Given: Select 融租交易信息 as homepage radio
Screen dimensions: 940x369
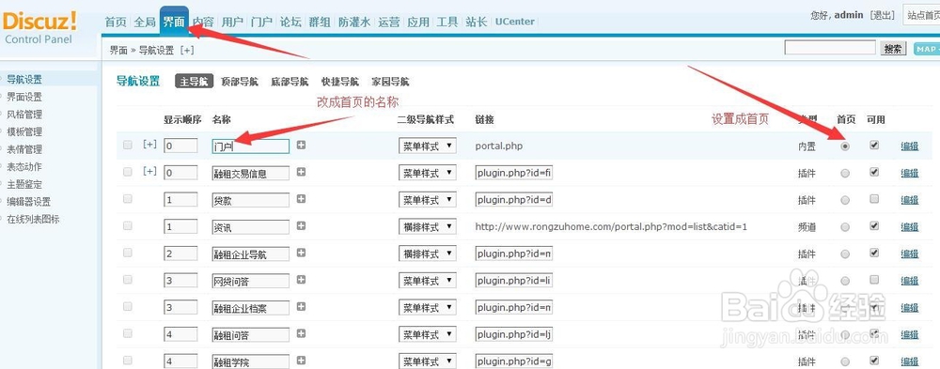Looking at the screenshot, I should [x=845, y=173].
